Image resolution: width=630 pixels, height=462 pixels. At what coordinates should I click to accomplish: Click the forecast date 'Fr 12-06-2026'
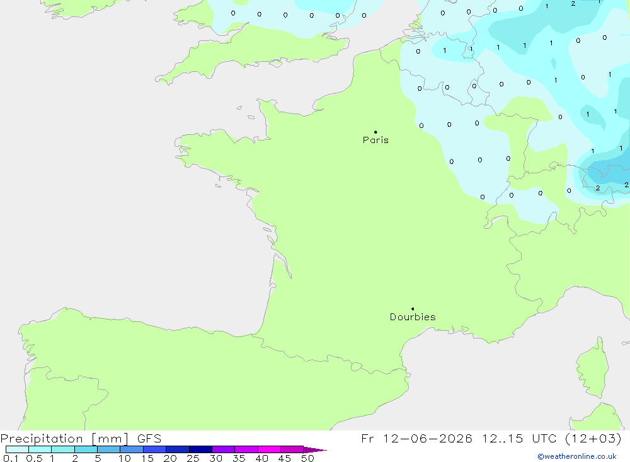pyautogui.click(x=416, y=439)
